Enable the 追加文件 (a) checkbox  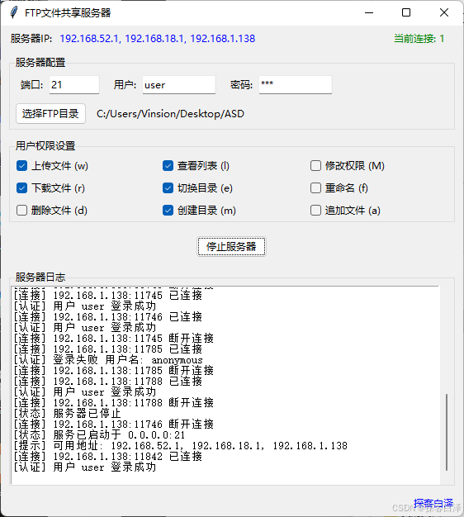(315, 211)
